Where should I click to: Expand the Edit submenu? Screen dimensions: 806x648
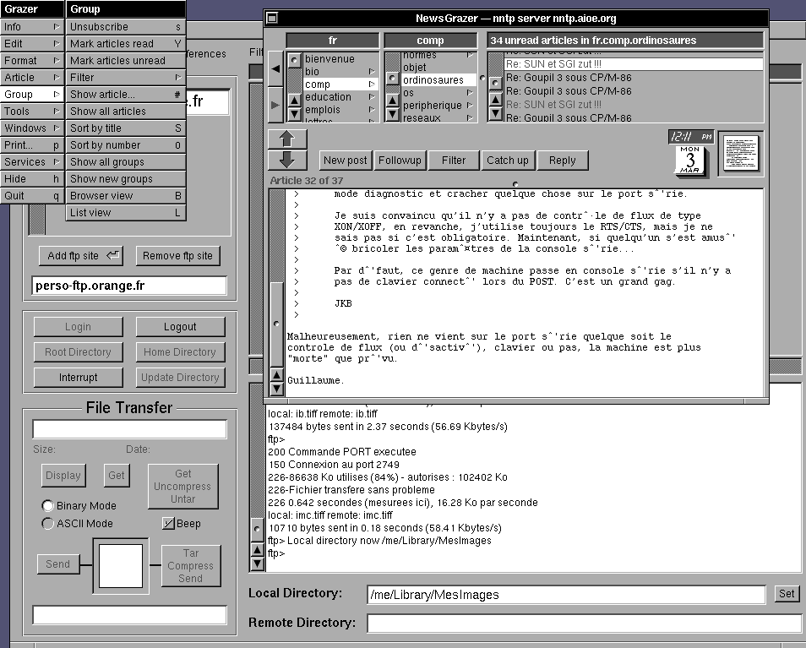point(32,44)
